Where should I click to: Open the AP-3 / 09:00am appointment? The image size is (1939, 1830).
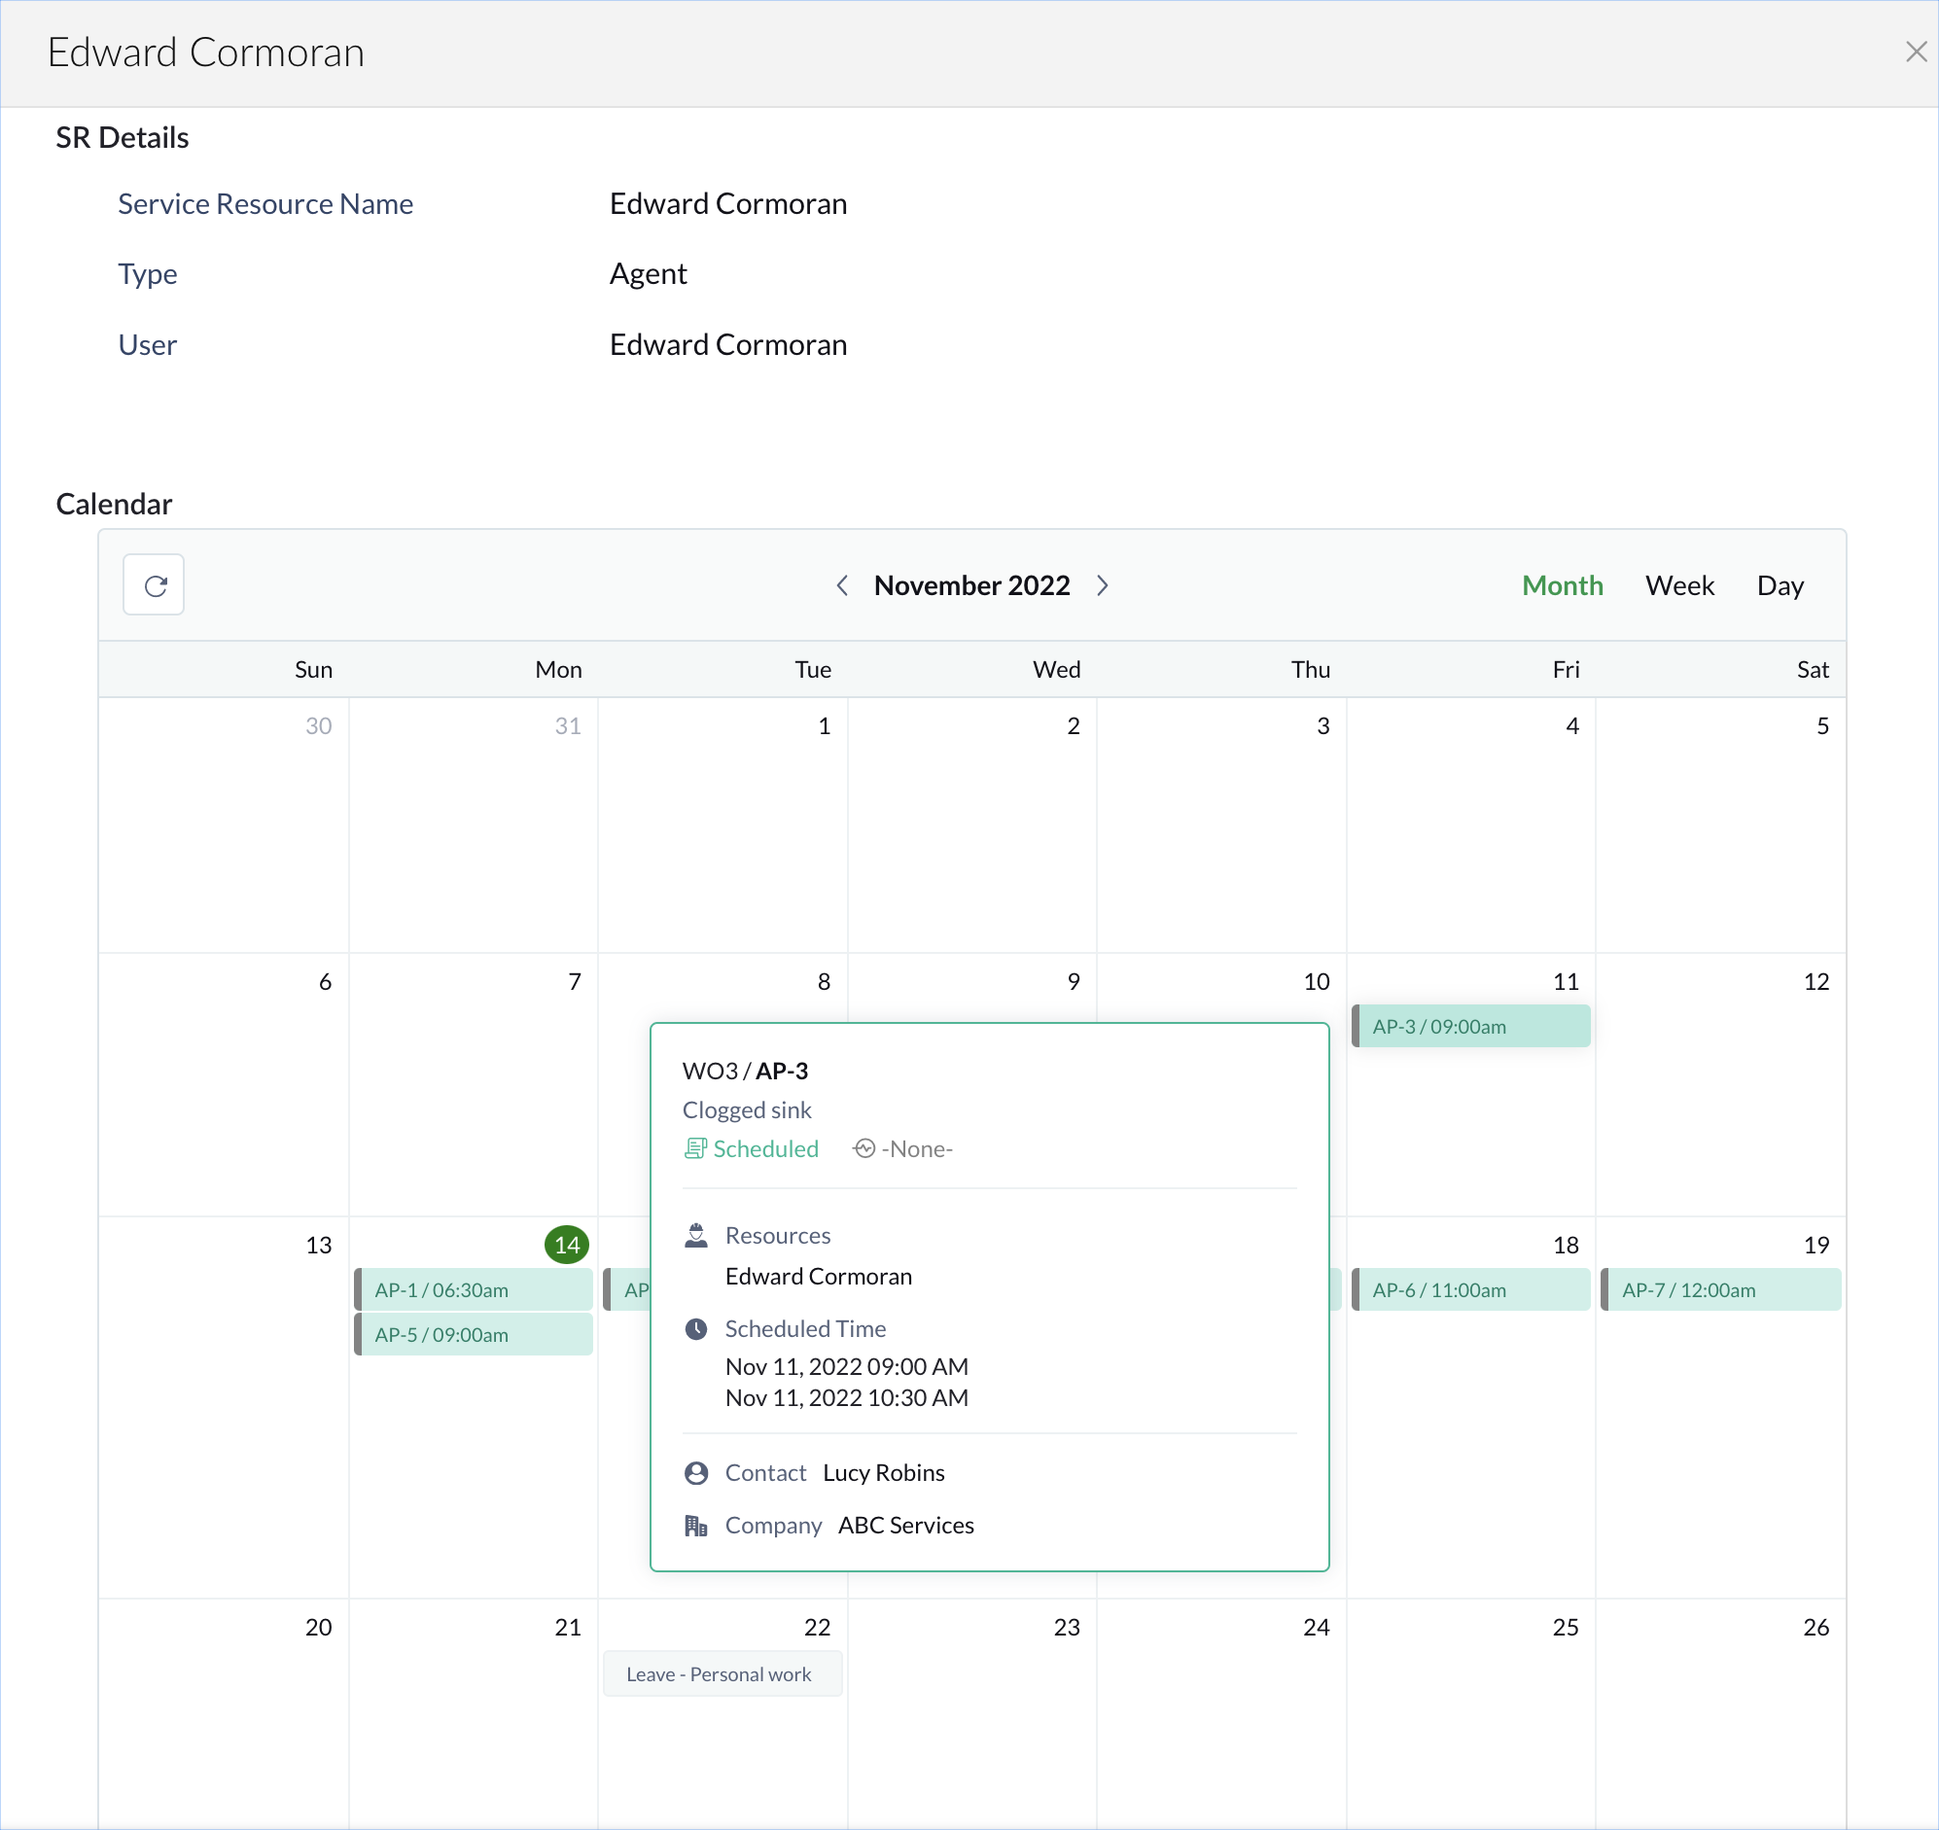point(1471,1026)
